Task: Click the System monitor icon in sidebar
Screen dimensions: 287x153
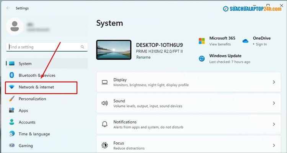Action: point(12,63)
